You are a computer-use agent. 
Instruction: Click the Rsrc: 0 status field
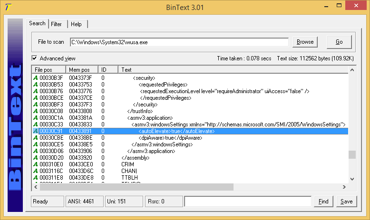[x=164, y=201]
